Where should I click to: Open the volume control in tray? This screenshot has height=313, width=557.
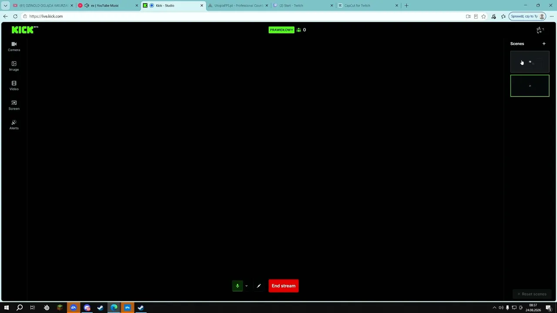[x=501, y=308]
